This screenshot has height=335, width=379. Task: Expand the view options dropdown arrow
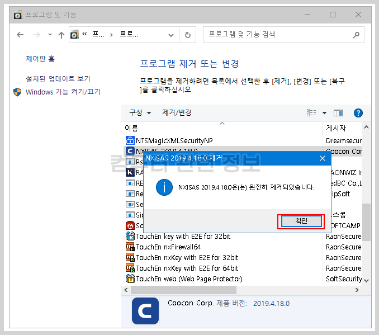coord(324,113)
